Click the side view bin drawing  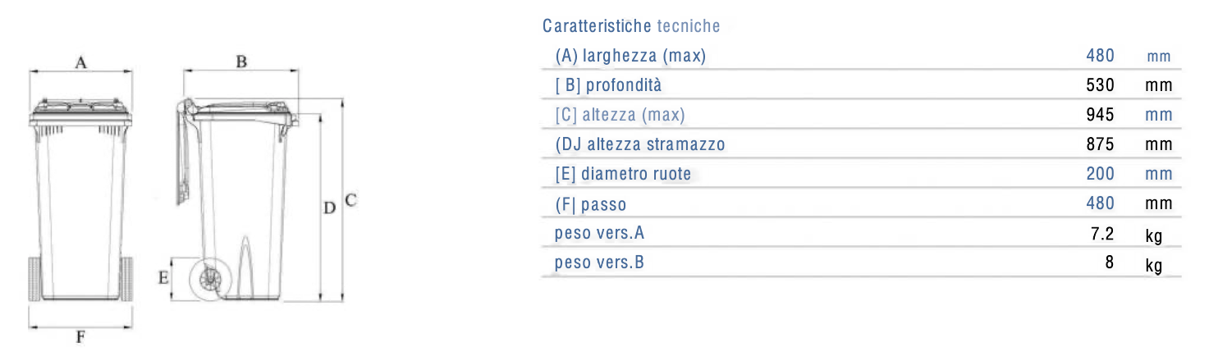[x=237, y=199]
